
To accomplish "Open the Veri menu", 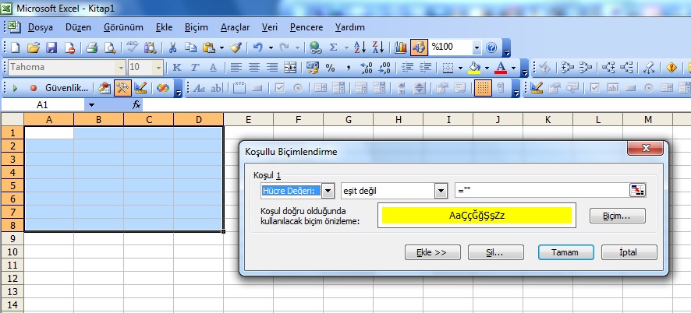I will coord(270,27).
